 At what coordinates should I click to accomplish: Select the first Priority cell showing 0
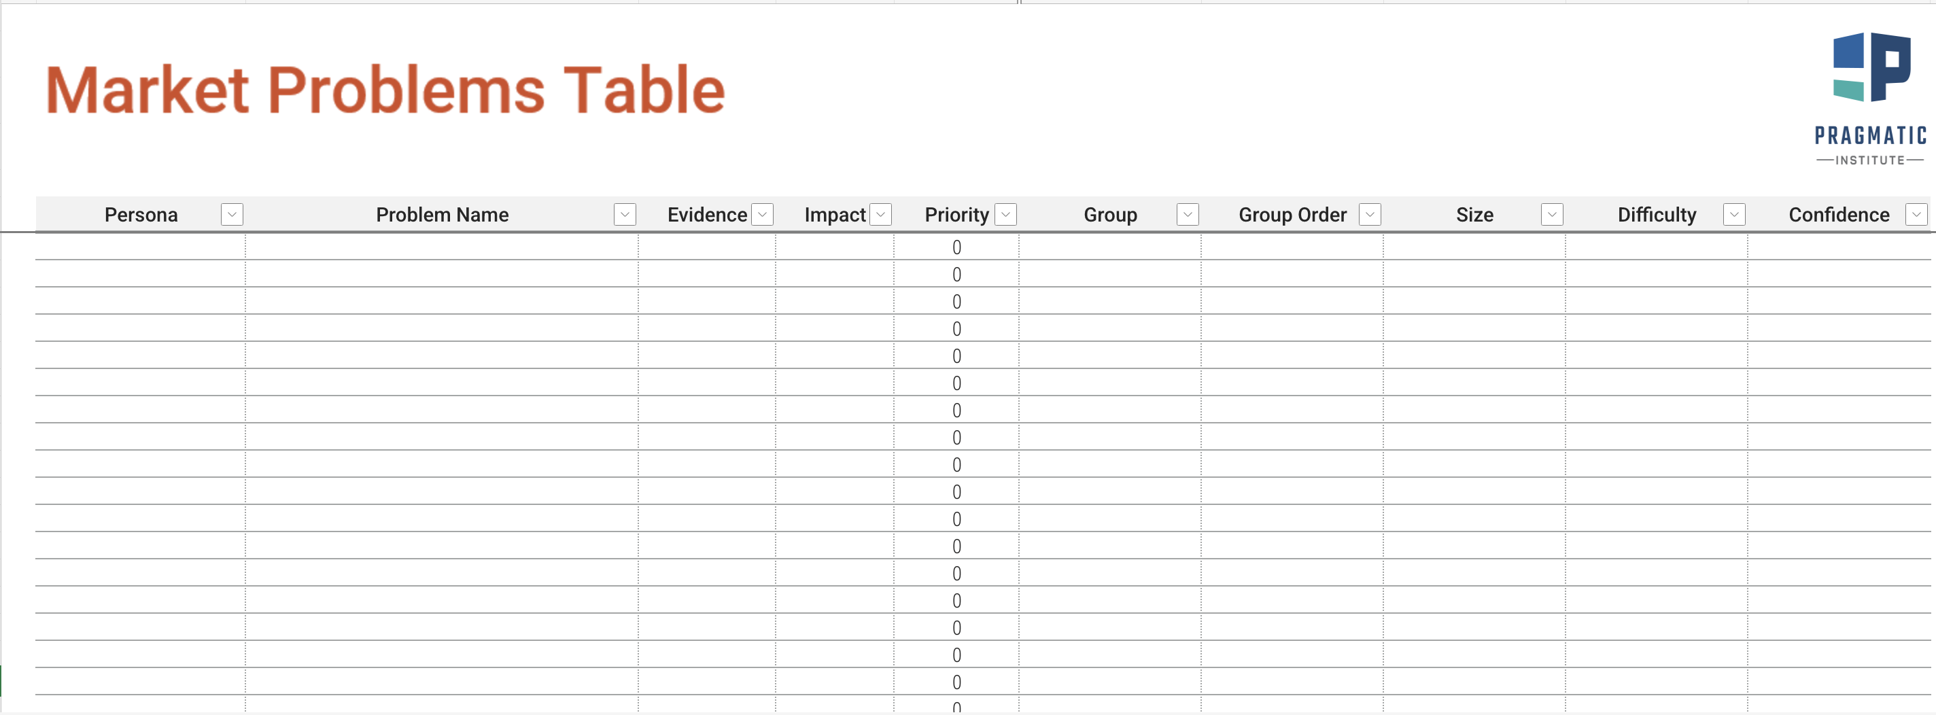[956, 247]
